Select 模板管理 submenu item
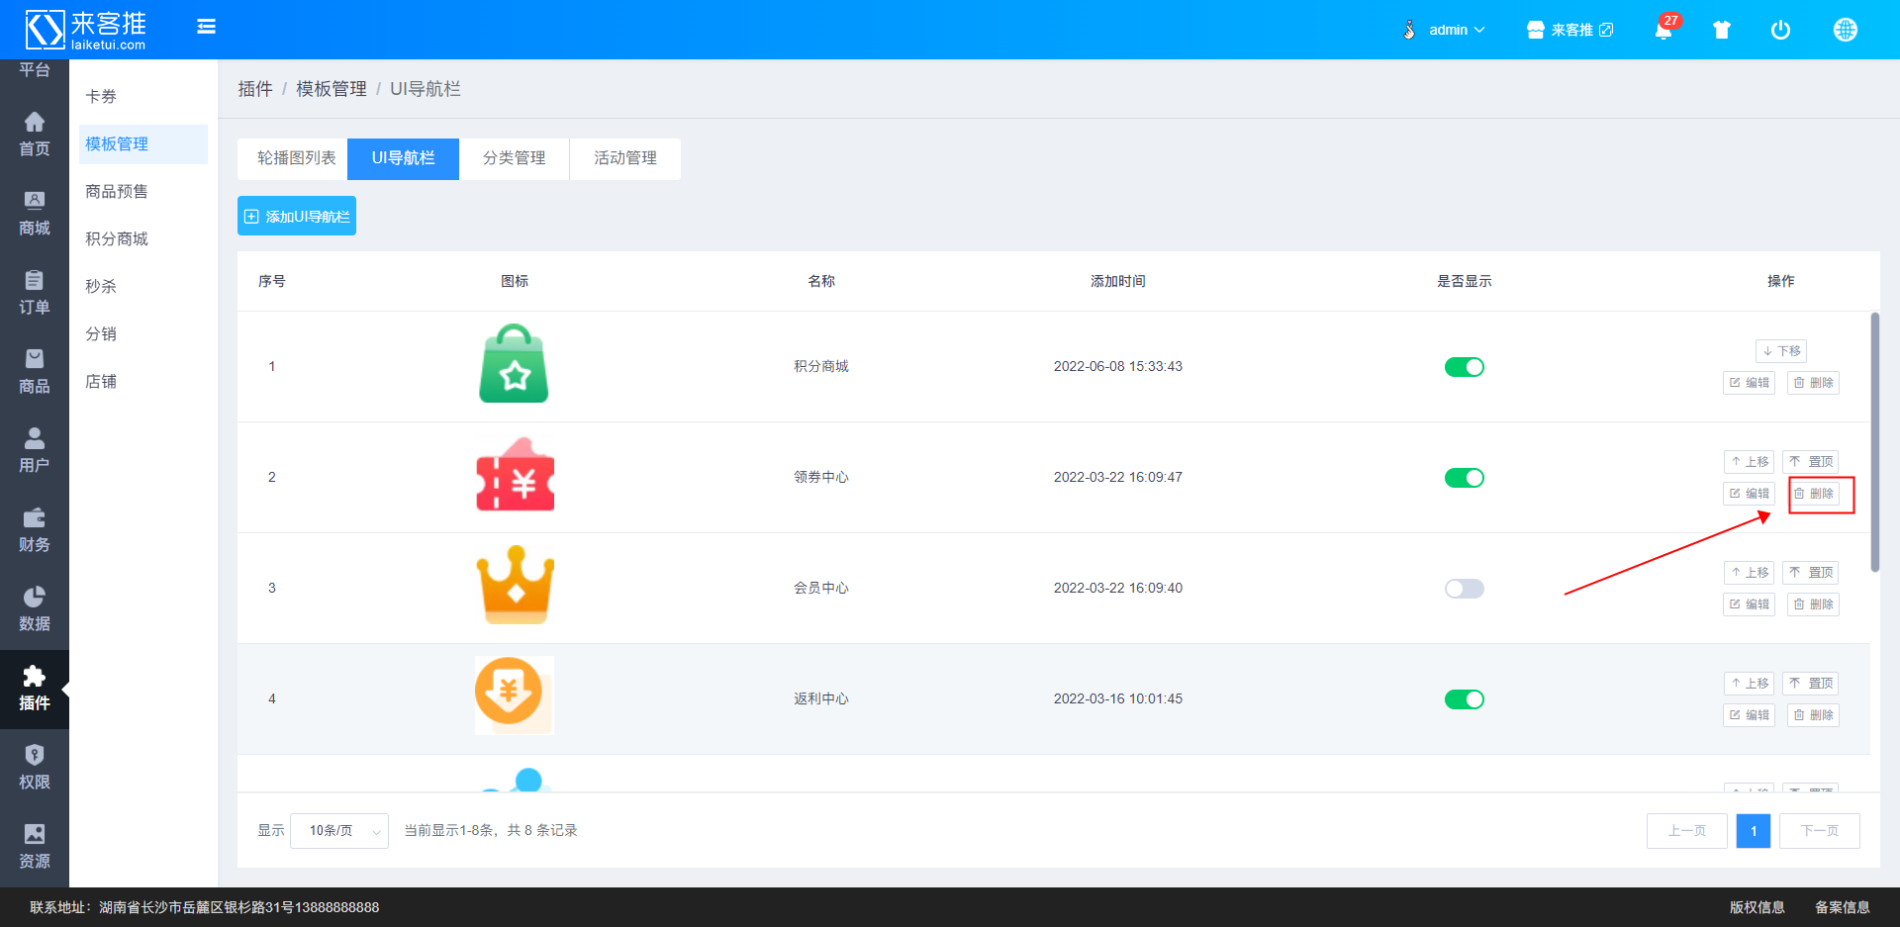Viewport: 1900px width, 927px height. point(143,143)
